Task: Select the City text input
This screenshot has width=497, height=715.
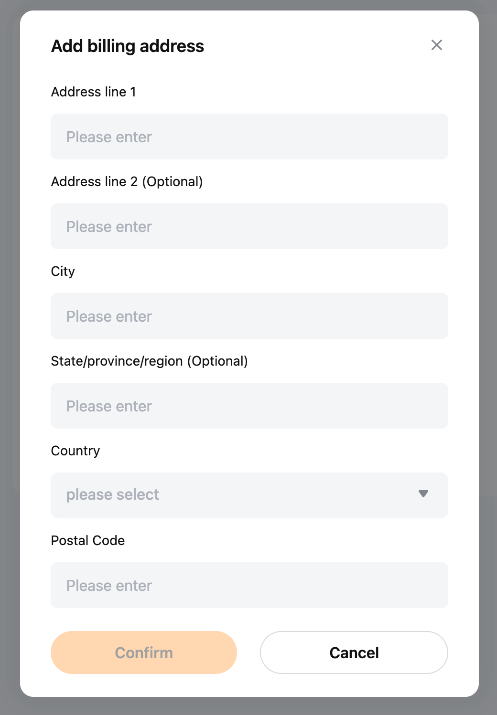Action: pyautogui.click(x=249, y=316)
